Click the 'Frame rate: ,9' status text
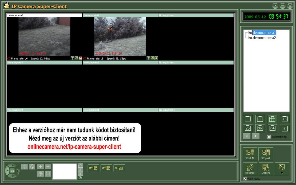This screenshot has height=185, width=296. point(95,58)
